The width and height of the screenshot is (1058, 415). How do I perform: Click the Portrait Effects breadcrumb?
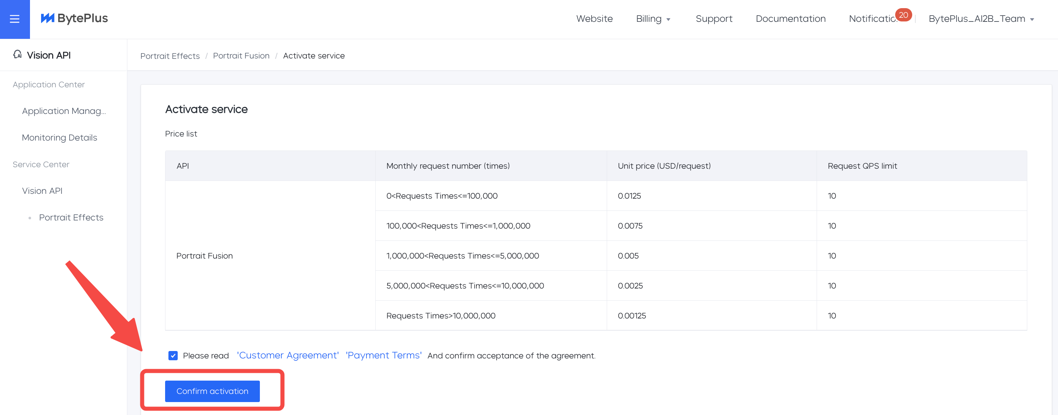click(x=170, y=56)
